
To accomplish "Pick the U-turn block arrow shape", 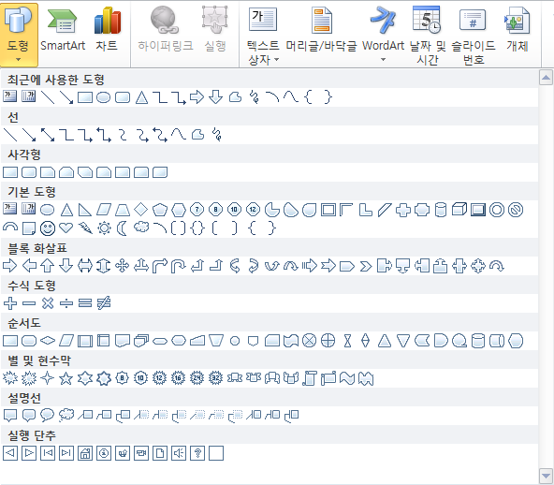I will [x=179, y=266].
